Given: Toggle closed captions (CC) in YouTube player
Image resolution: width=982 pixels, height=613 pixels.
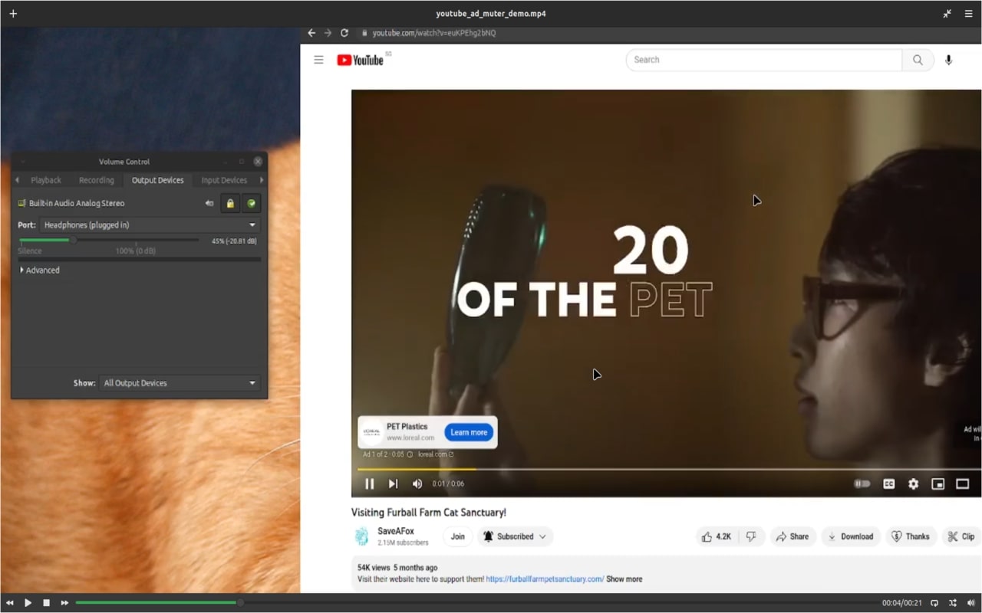Looking at the screenshot, I should (x=888, y=484).
